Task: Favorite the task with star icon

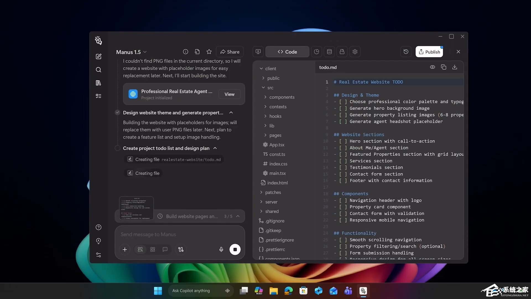Action: [x=209, y=52]
